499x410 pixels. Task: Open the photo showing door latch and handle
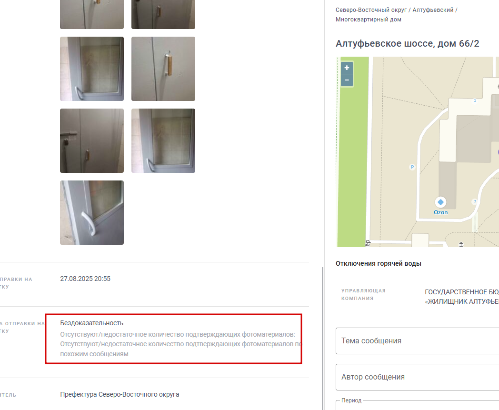coord(92,140)
